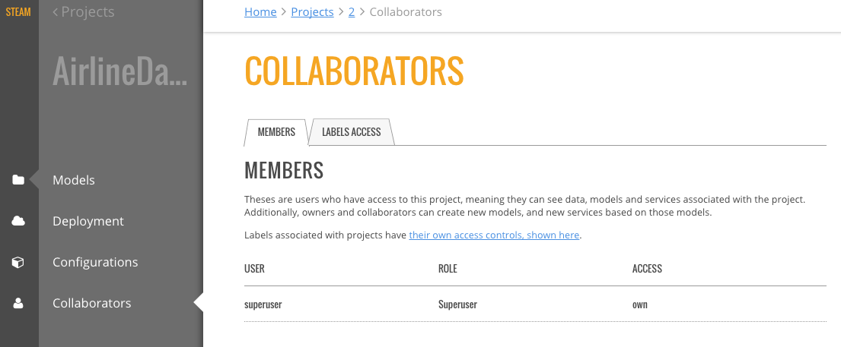Click the folder icon beside Models

[x=18, y=181]
